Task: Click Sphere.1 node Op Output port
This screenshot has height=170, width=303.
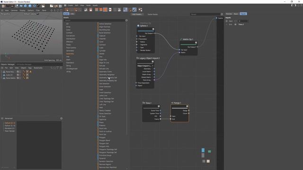Action: (x=155, y=34)
